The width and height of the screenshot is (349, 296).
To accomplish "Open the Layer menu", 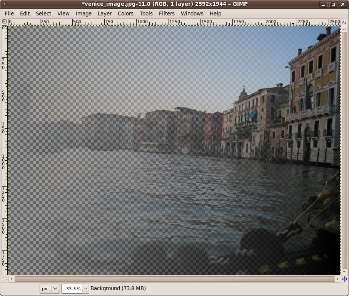I will 105,13.
